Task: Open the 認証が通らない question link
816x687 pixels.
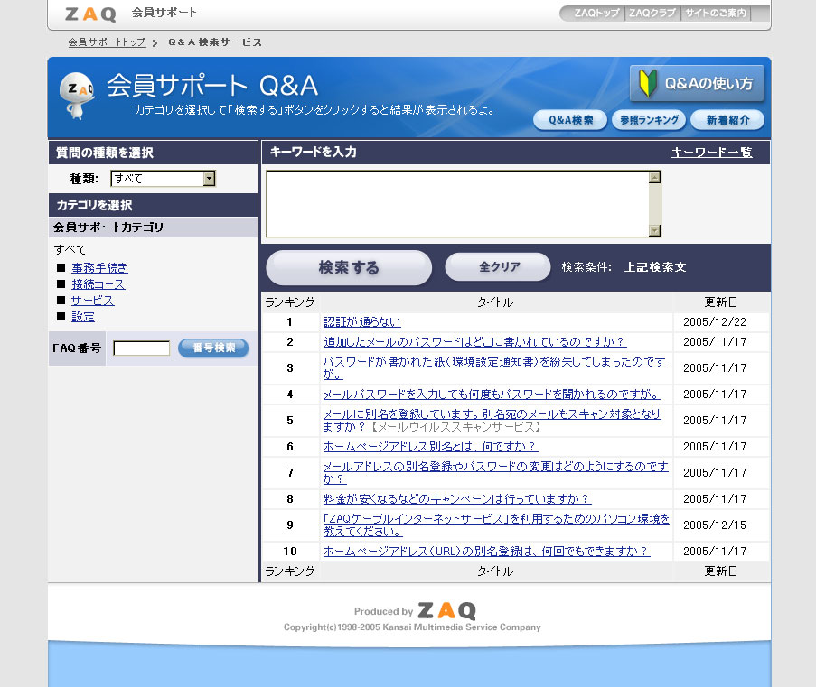Action: click(361, 322)
